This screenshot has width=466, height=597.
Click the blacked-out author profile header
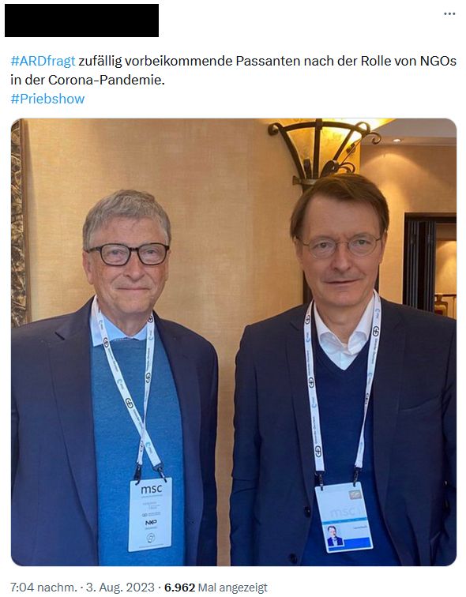81,21
